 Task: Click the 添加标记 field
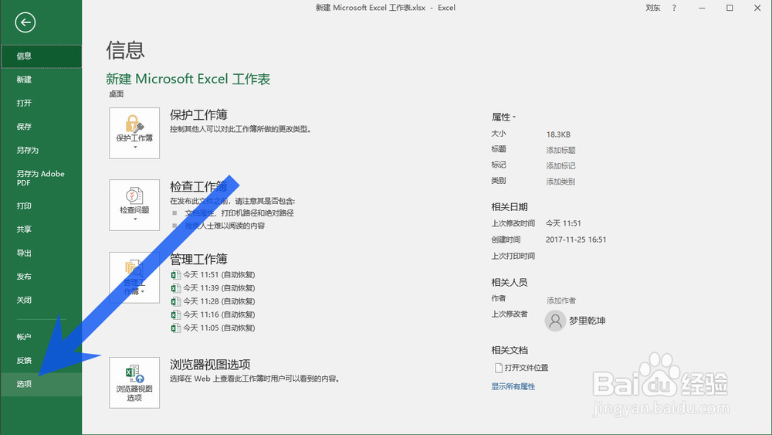tap(560, 166)
